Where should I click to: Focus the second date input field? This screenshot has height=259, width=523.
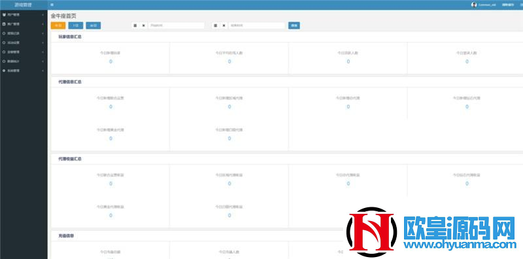[256, 26]
